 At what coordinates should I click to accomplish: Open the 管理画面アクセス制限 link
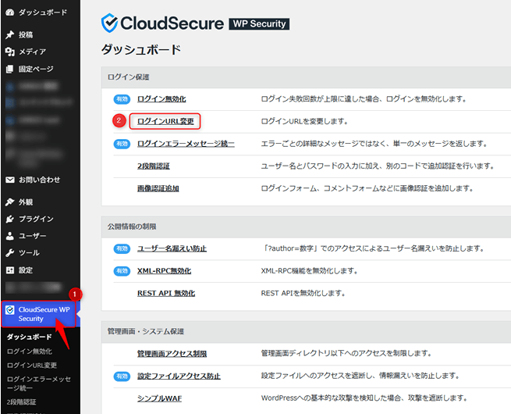172,354
